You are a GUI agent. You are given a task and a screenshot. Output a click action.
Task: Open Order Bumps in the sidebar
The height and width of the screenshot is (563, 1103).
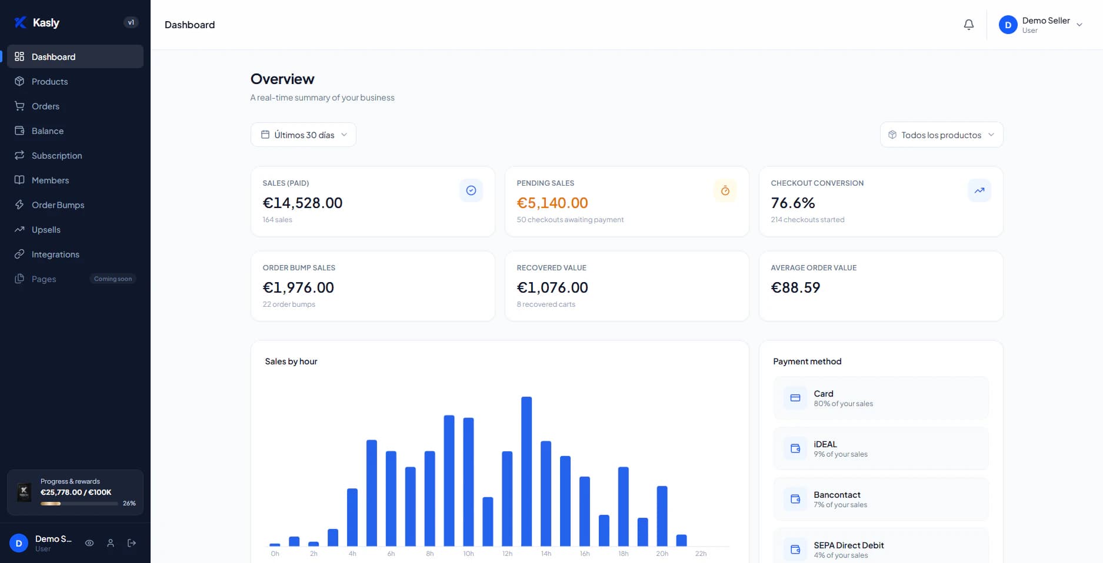coord(75,205)
